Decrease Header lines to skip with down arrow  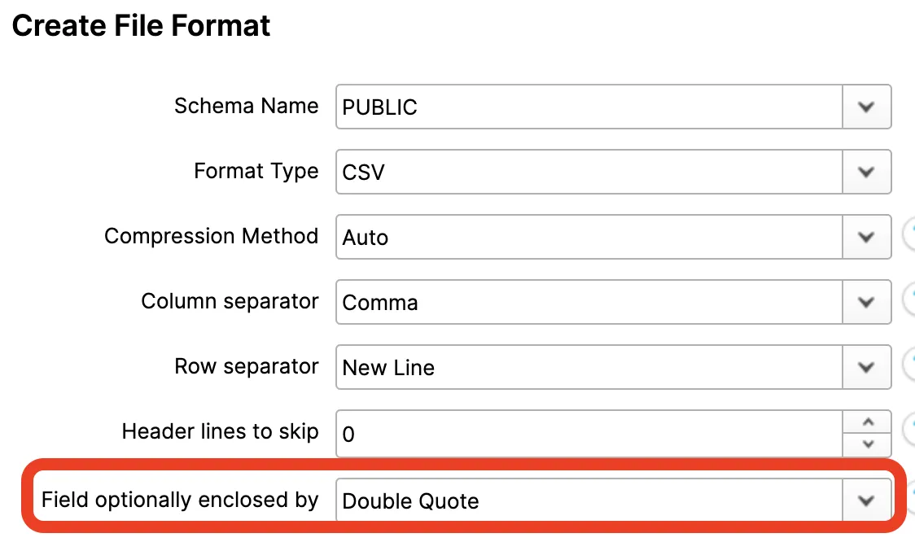point(867,444)
